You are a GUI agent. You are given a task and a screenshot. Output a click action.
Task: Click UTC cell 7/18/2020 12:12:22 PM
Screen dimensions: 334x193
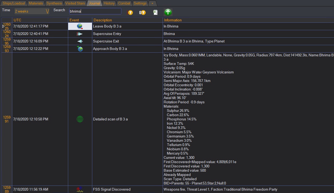click(x=40, y=49)
